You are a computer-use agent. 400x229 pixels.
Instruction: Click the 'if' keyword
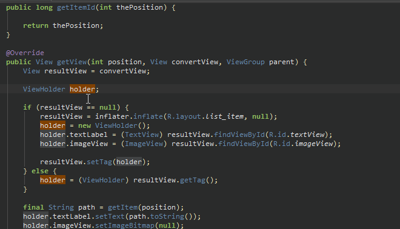27,107
